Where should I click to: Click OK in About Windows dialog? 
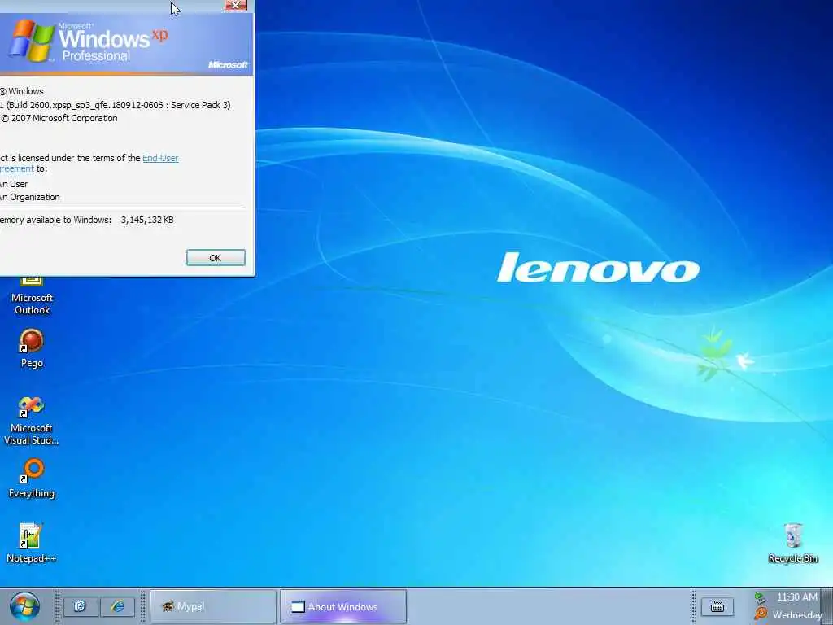216,258
